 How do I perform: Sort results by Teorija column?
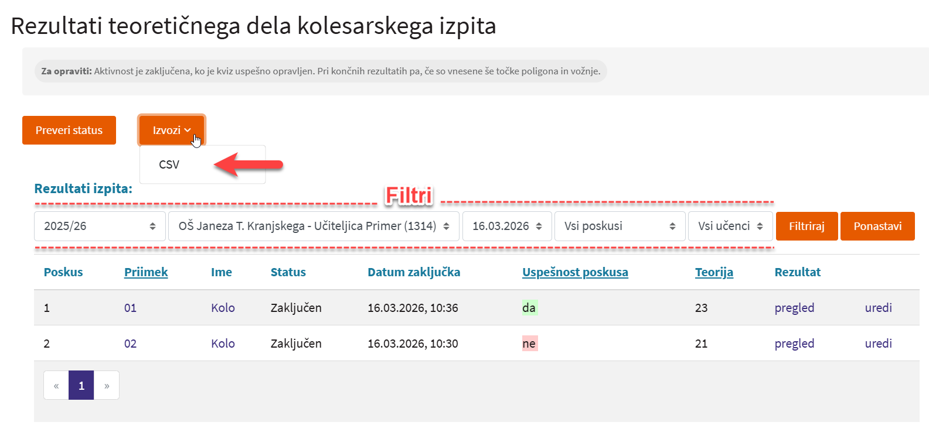[x=714, y=272]
